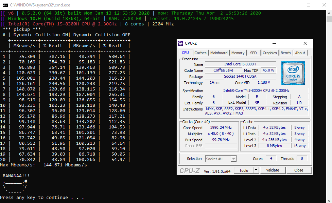Screen dimensions: 332x203
Task: Click the Validate button
Action: [273, 170]
